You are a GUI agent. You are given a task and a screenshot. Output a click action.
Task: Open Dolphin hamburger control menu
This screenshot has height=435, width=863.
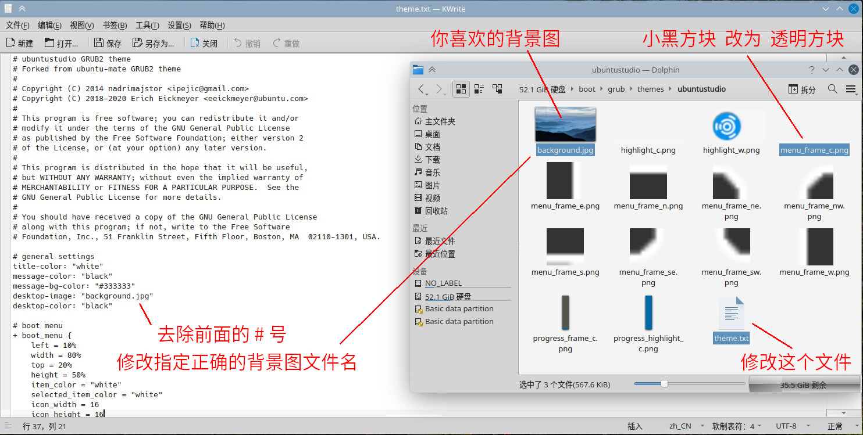tap(851, 89)
